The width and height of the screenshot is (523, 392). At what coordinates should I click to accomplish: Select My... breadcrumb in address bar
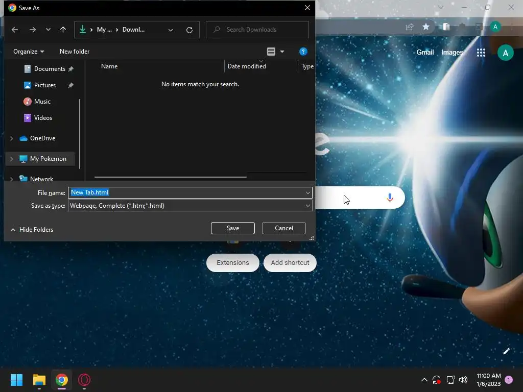104,30
